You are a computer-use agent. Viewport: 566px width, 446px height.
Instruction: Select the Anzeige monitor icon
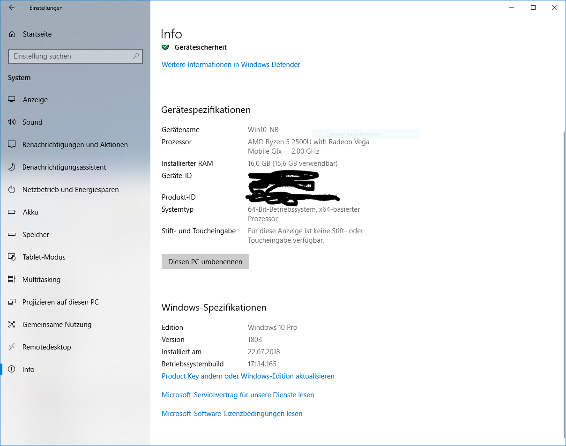pos(12,99)
